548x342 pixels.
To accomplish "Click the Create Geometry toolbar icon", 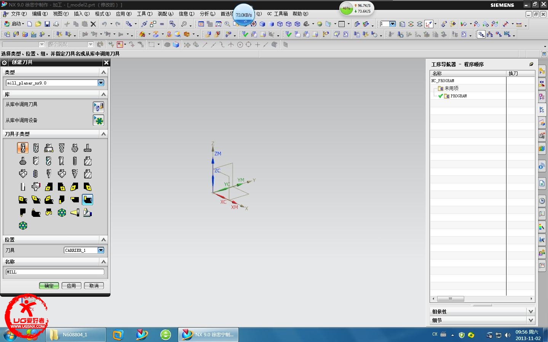I will click(25, 34).
